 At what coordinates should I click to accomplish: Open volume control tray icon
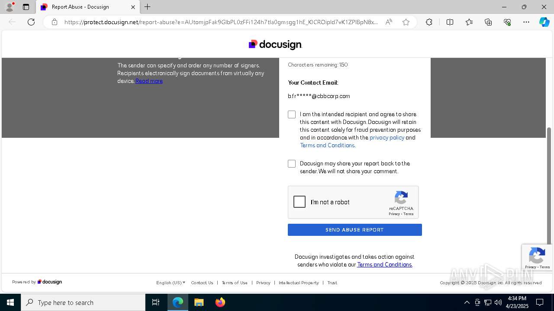pos(498,302)
